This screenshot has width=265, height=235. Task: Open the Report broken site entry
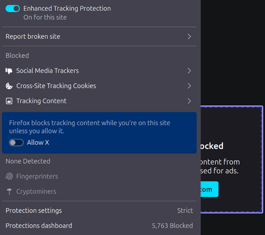(x=99, y=36)
